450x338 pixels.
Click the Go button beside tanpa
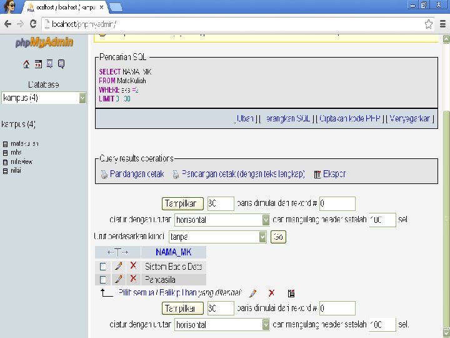[278, 237]
